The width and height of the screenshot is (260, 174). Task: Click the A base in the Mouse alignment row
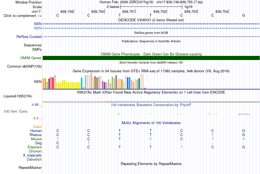243,139
